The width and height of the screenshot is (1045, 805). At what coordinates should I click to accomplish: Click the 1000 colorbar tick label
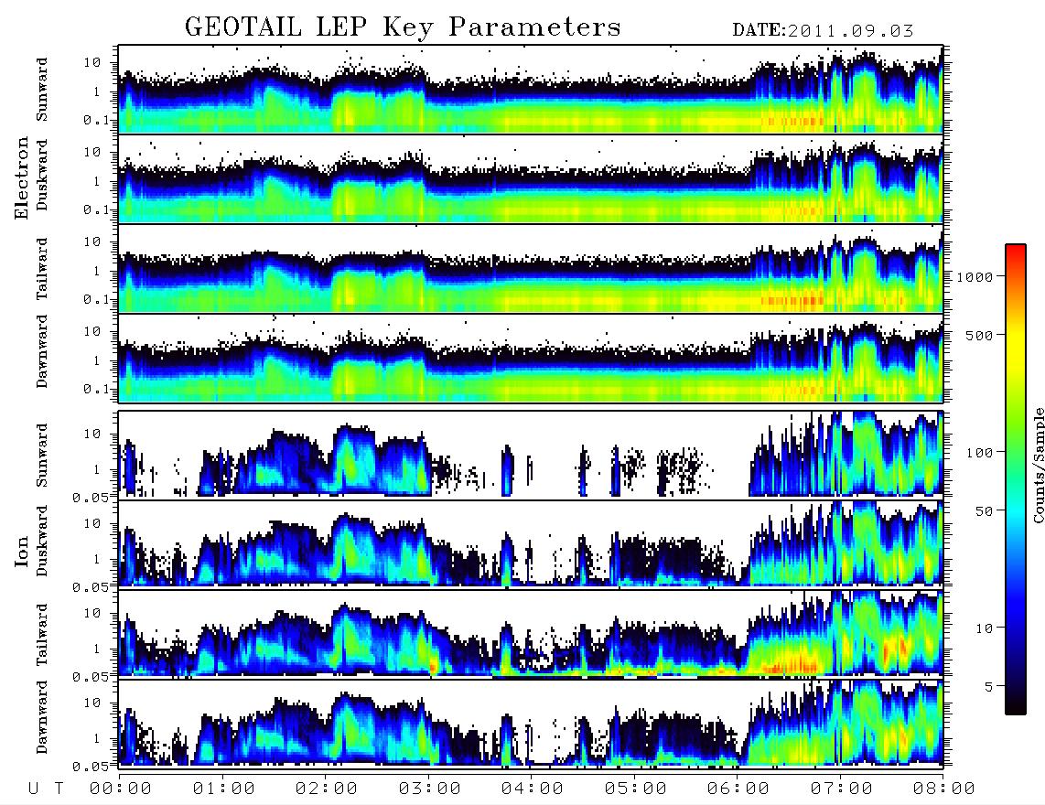tap(975, 277)
